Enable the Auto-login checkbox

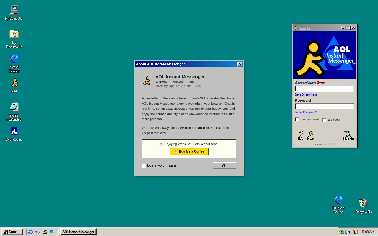point(324,120)
